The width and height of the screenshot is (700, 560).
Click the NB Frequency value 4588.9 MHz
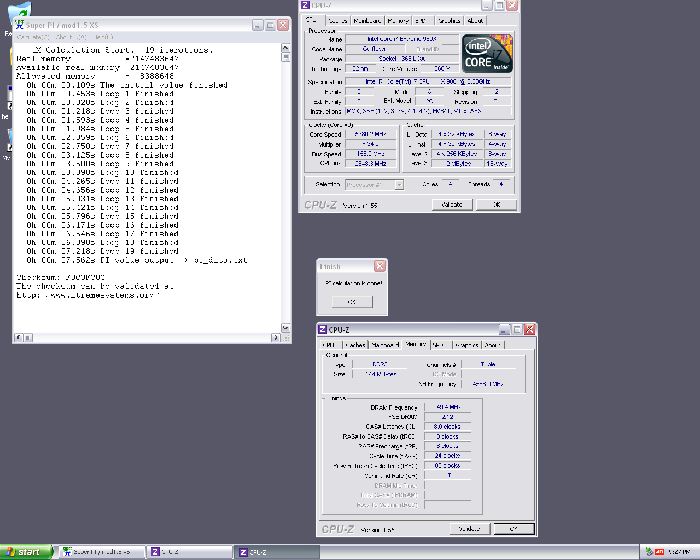tap(488, 384)
